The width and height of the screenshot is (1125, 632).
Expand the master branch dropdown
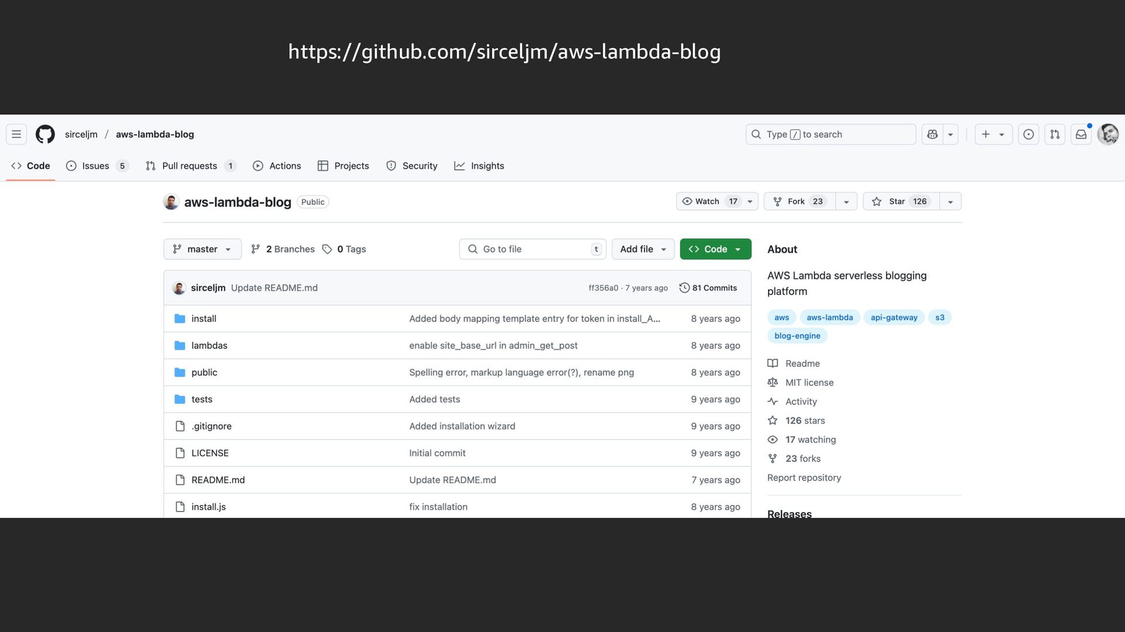click(x=202, y=249)
